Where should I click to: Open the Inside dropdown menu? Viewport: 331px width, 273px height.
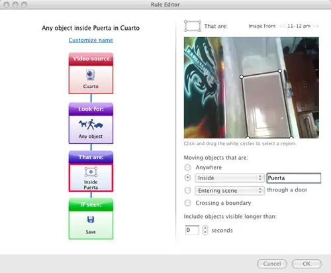230,178
